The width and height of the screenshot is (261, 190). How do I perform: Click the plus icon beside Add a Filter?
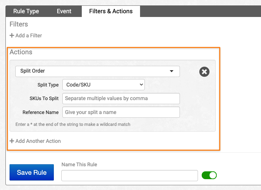(12, 36)
